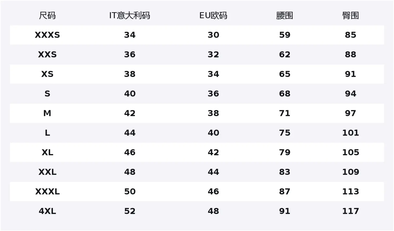Click the 腰围 column header
The height and width of the screenshot is (231, 394).
point(284,16)
